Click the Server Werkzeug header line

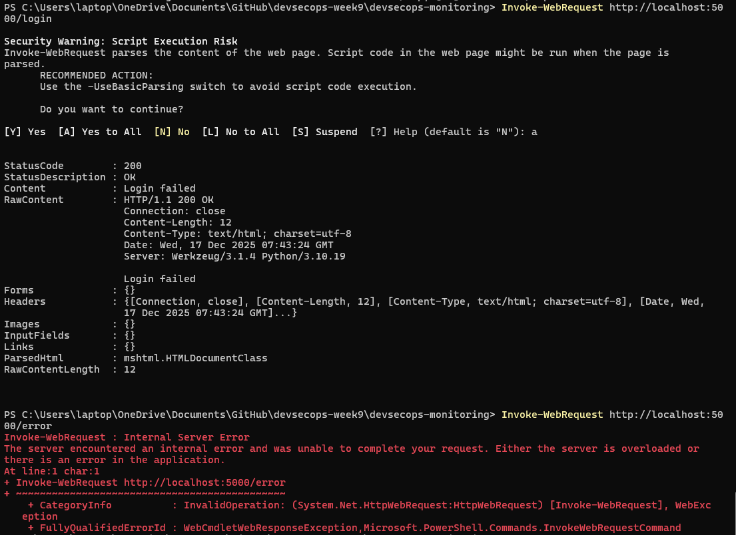coord(234,256)
